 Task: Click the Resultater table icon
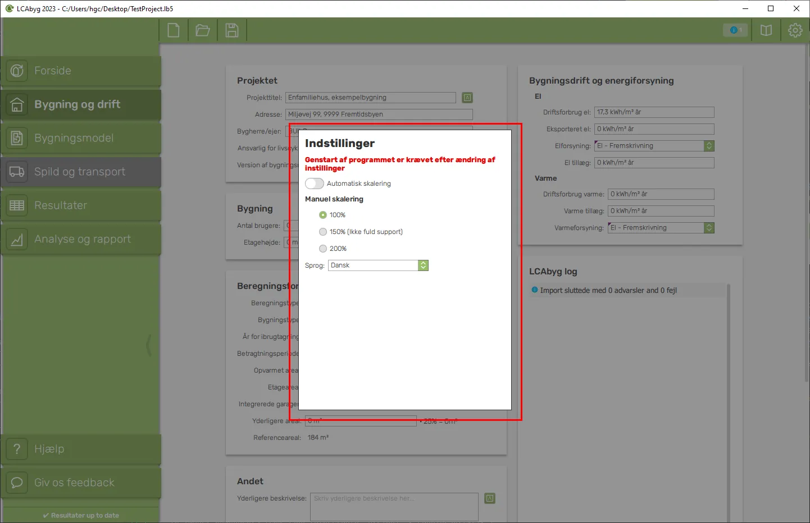point(17,205)
